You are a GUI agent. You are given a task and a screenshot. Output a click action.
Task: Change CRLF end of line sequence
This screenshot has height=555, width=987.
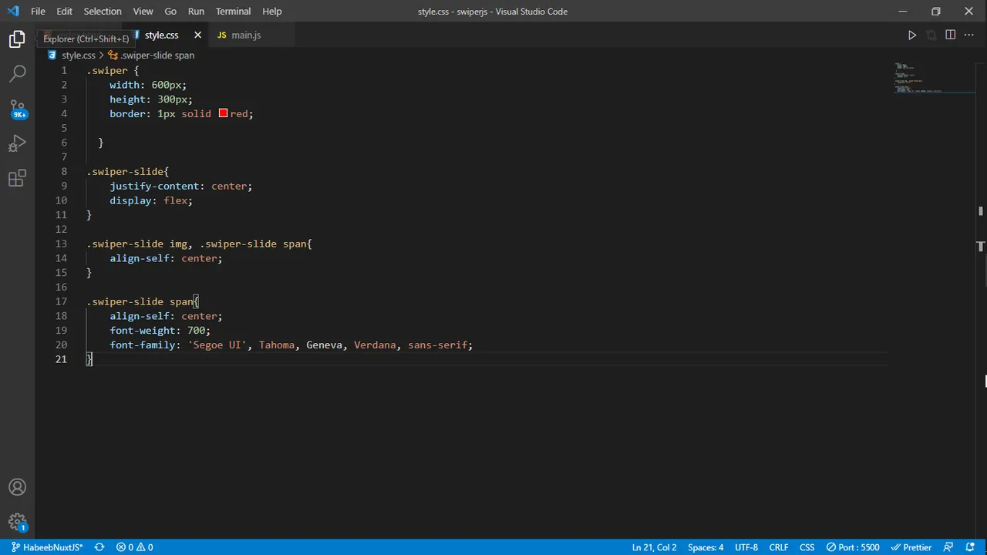click(x=779, y=547)
